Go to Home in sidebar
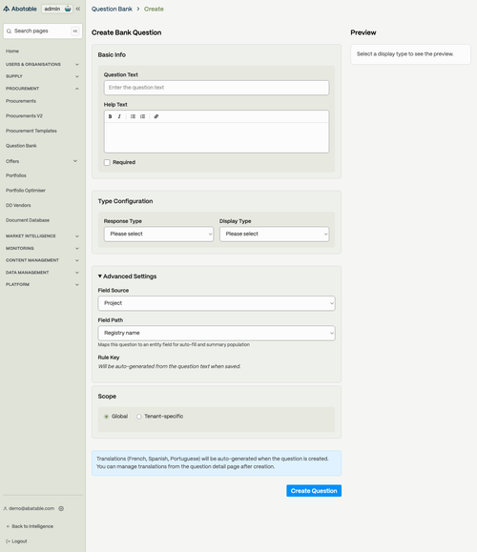 click(12, 51)
